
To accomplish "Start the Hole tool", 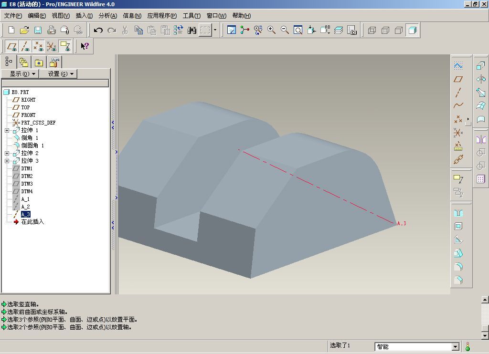I will [458, 213].
